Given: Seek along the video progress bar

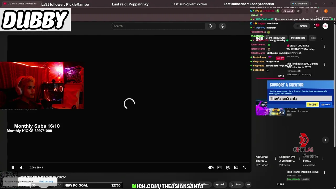Looking at the screenshot, I should click(129, 162).
